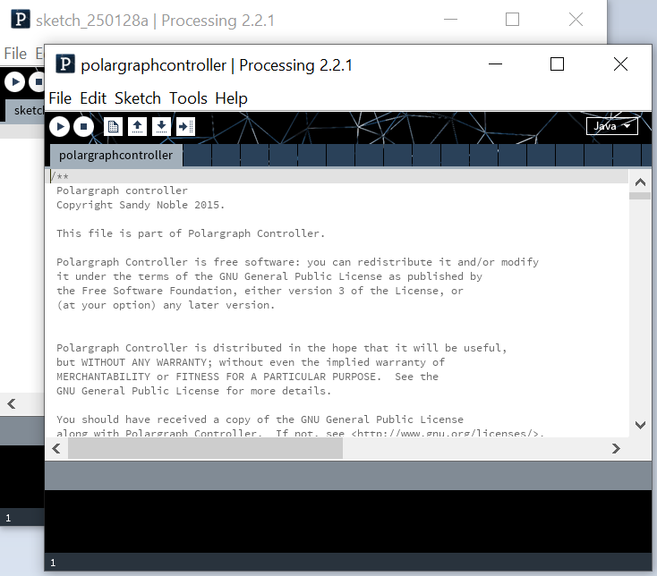The height and width of the screenshot is (576, 657).
Task: Click the vertical scrollbar thumb
Action: tap(640, 196)
